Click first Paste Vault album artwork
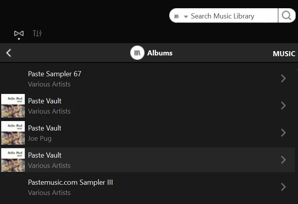Image resolution: width=298 pixels, height=204 pixels. pyautogui.click(x=13, y=106)
